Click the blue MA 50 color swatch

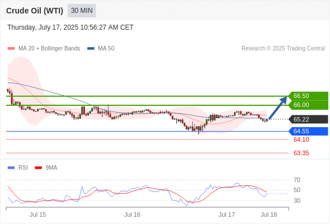(91, 49)
